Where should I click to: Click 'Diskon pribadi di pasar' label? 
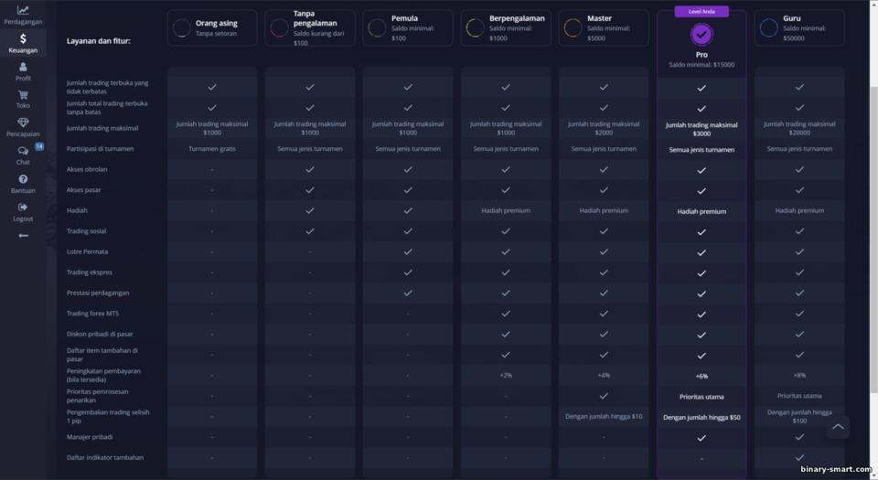tap(100, 334)
